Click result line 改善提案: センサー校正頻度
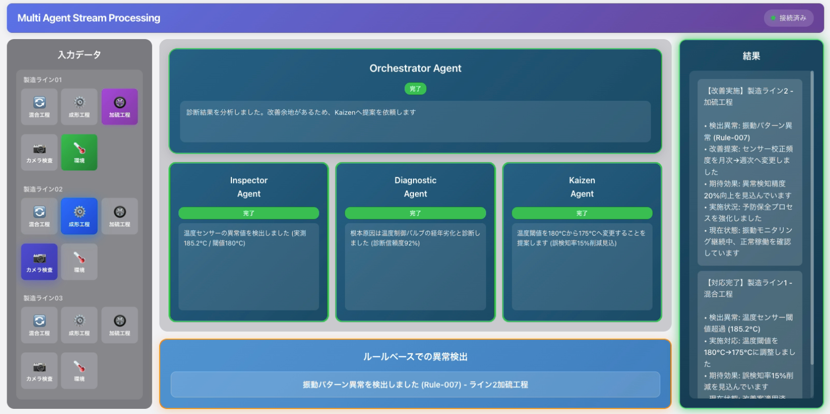 (748, 160)
